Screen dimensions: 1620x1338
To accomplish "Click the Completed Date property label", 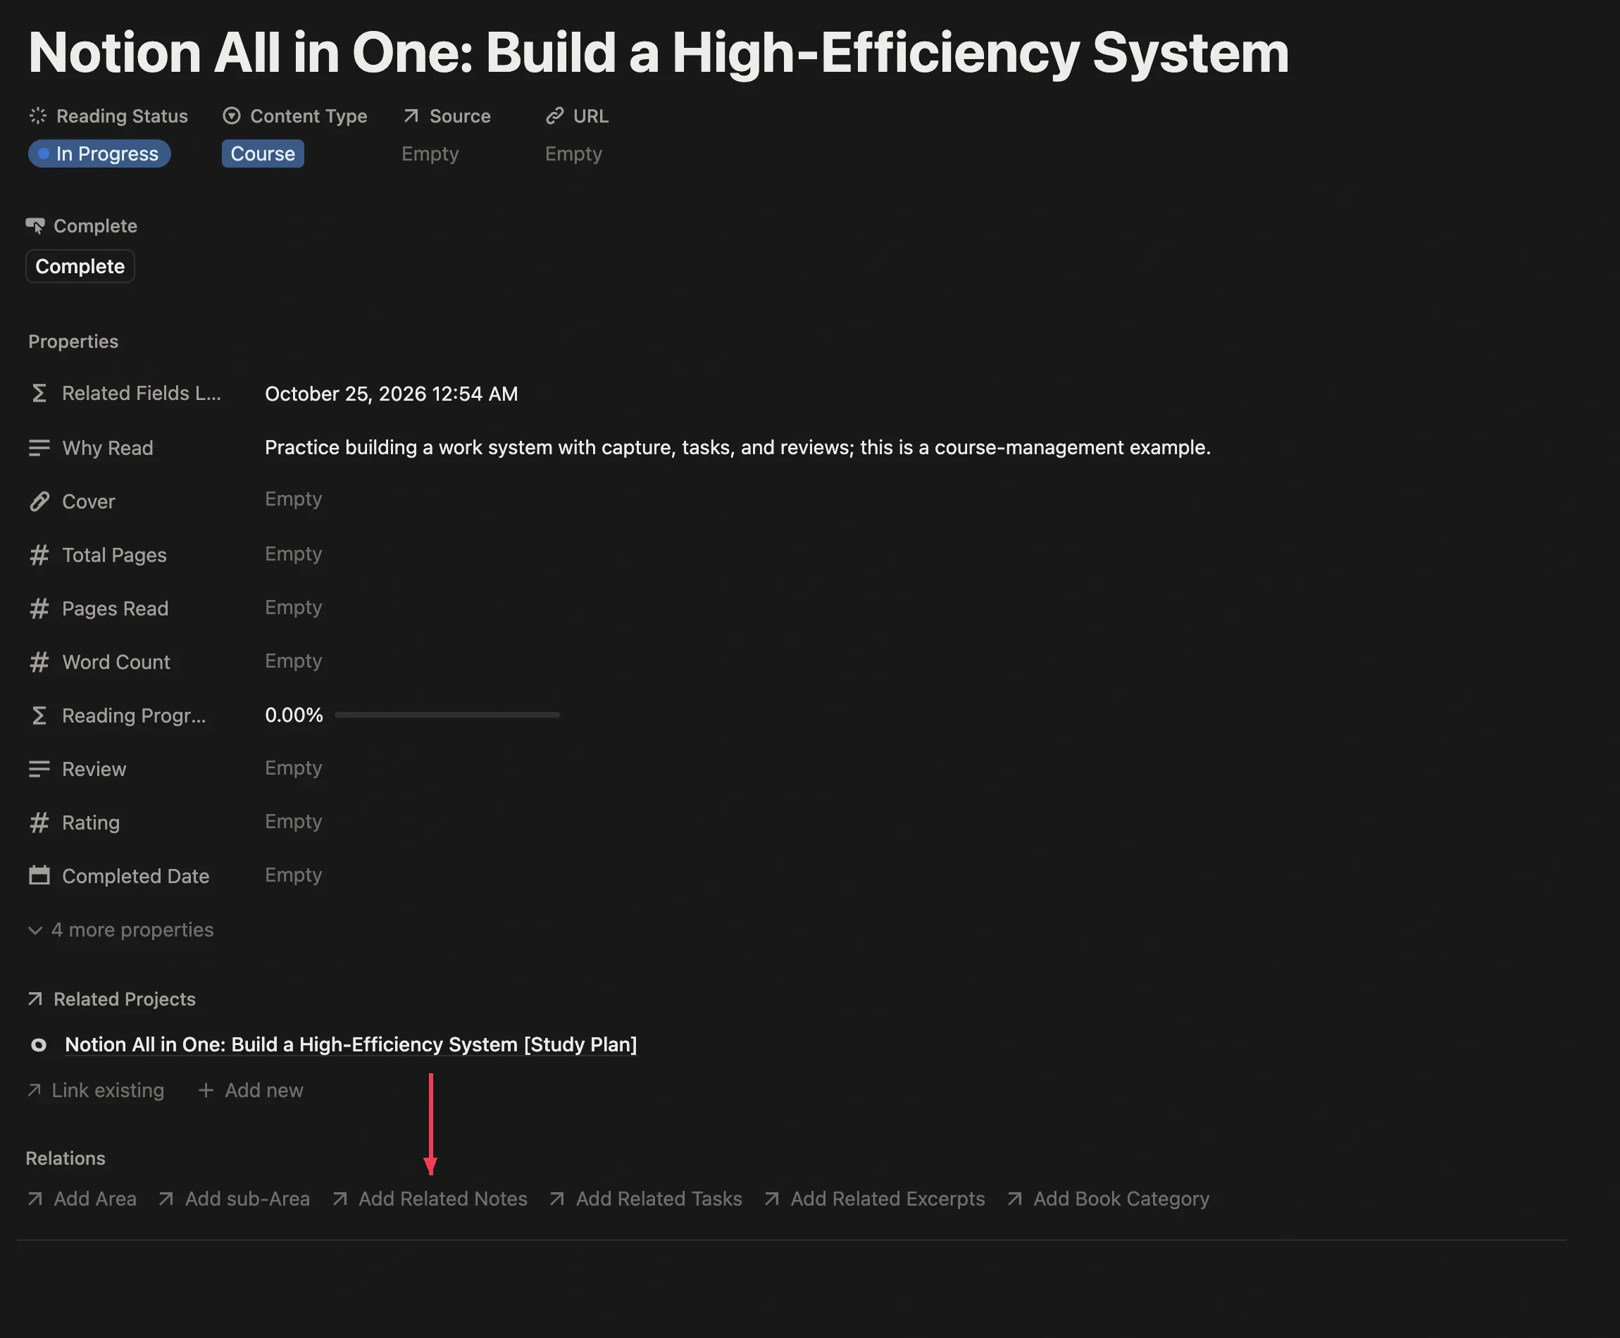I will [136, 875].
